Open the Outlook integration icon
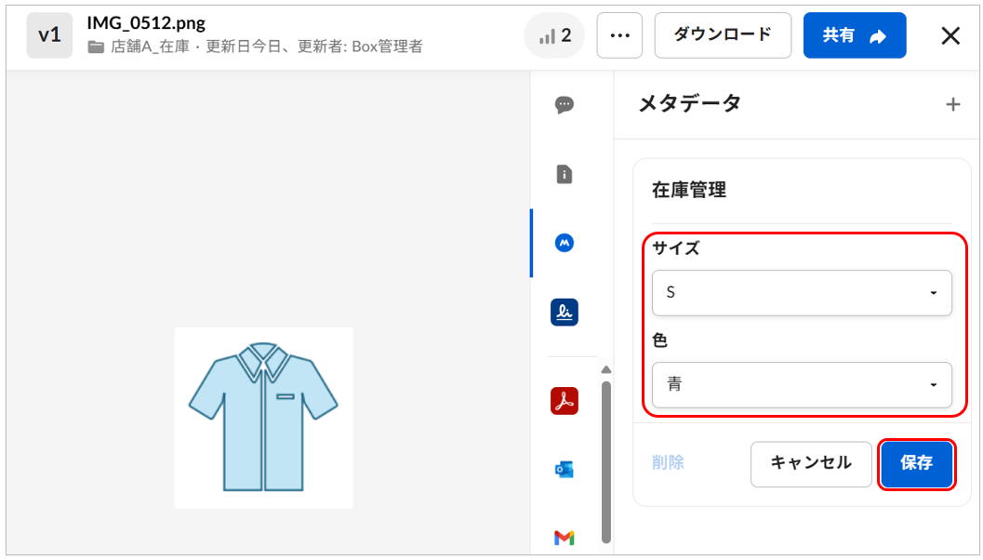Image resolution: width=983 pixels, height=560 pixels. click(x=564, y=469)
